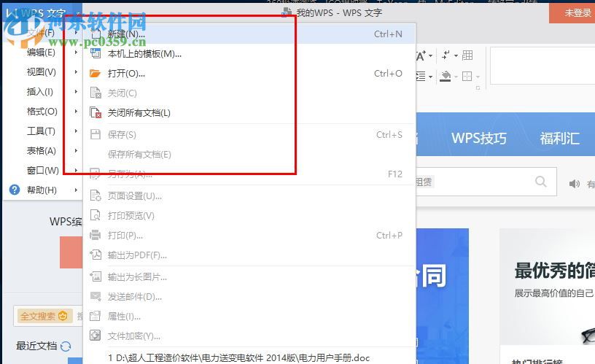Click the File encryption icon
This screenshot has height=364, width=595.
click(x=95, y=336)
